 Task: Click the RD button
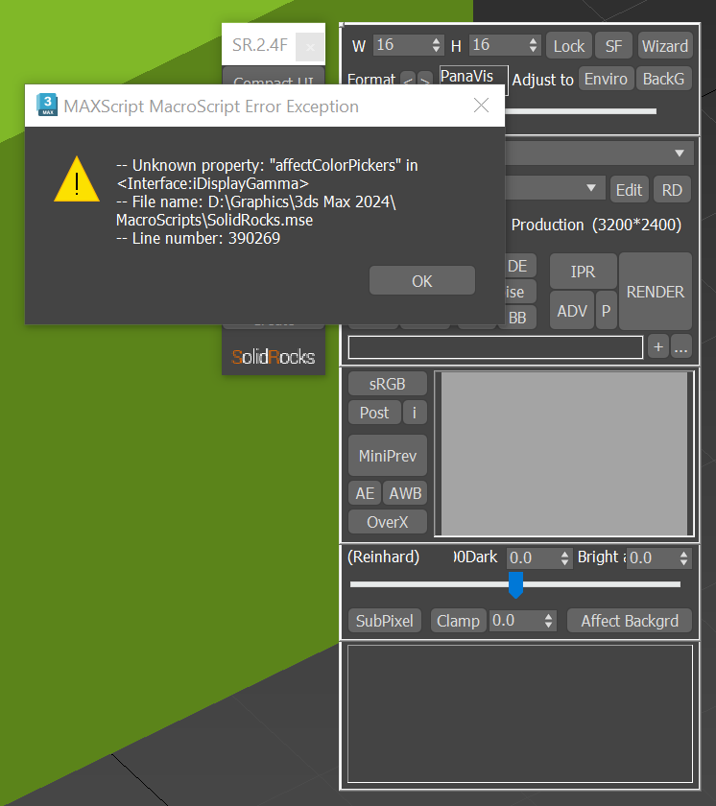click(x=672, y=190)
